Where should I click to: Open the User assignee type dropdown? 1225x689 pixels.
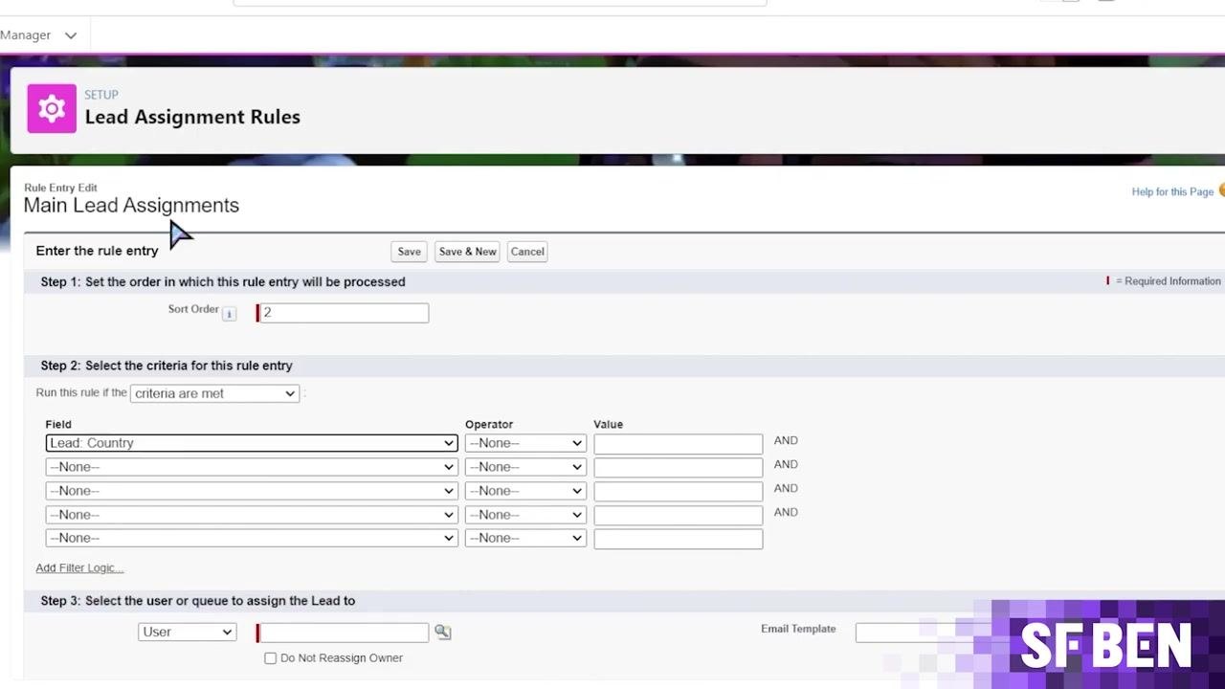[188, 632]
